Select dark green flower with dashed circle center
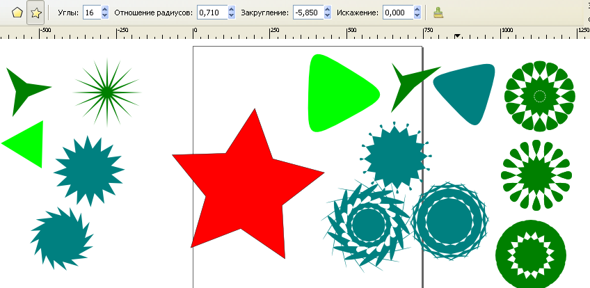The height and width of the screenshot is (288, 590). pyautogui.click(x=540, y=96)
